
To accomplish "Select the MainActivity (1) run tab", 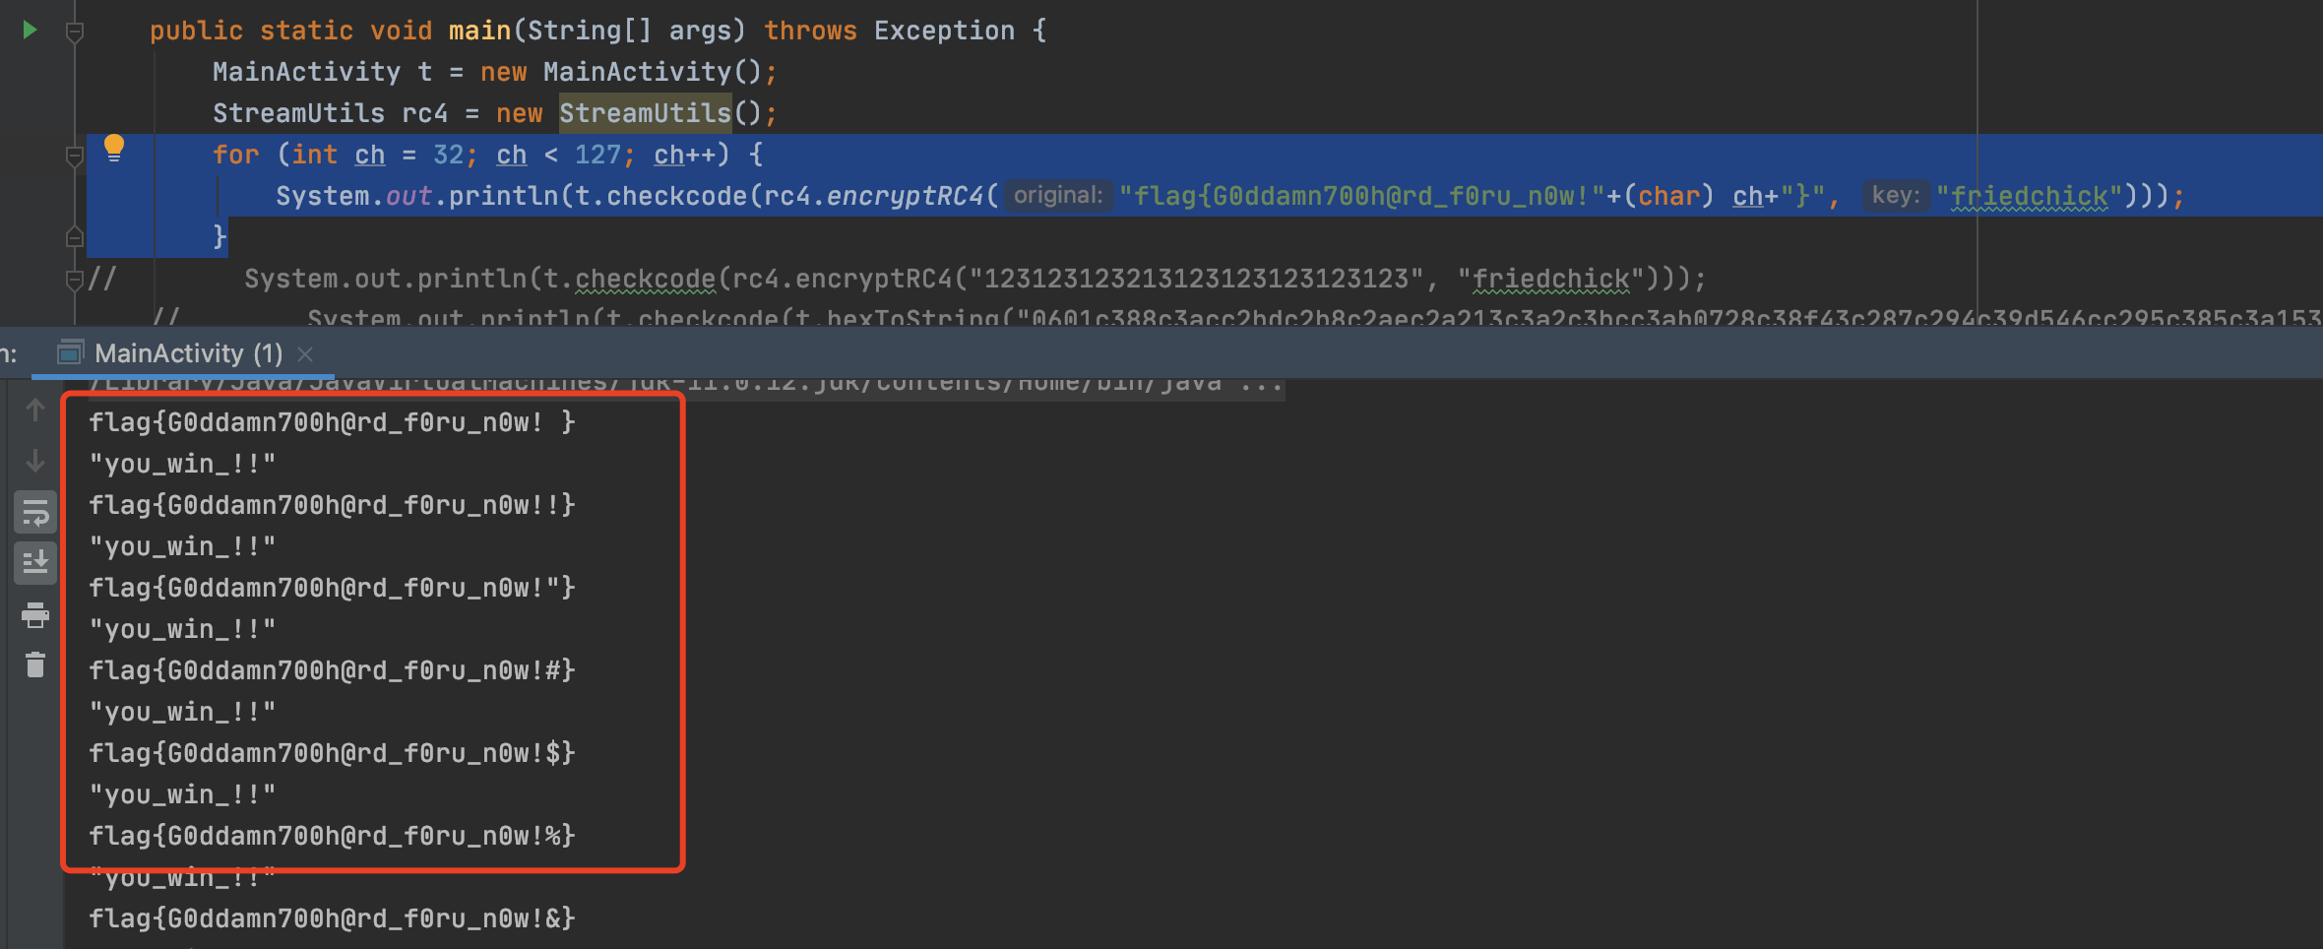I will 187,352.
